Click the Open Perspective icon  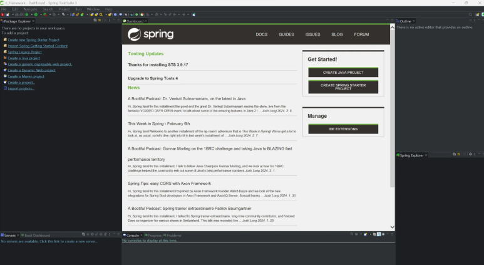478,14
